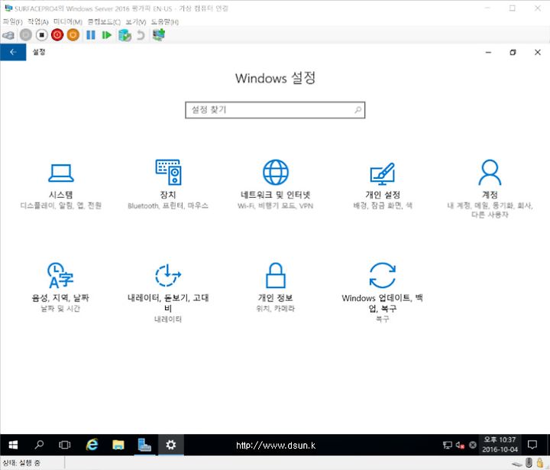Screen dimensions: 550x470
Task: Open the 작업(A) menu
Action: coord(38,21)
